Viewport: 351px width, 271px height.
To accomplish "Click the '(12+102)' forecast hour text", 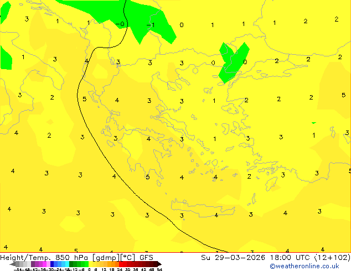I will tap(332, 258).
